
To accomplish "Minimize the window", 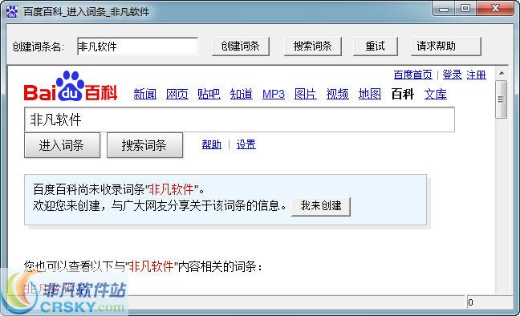I will click(x=444, y=9).
